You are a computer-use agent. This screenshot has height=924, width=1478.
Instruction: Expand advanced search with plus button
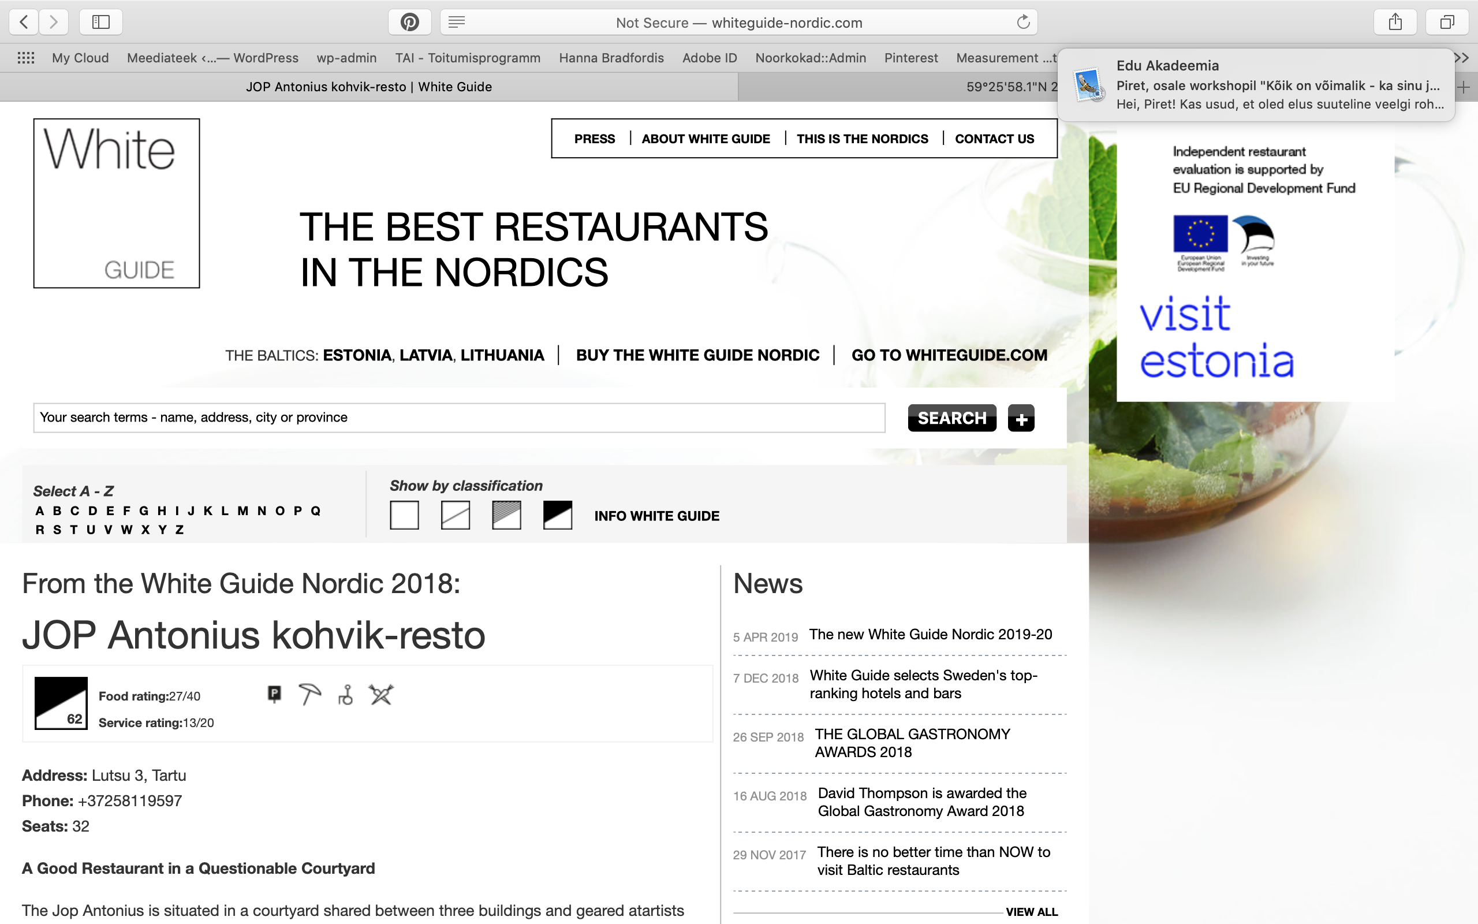click(1021, 419)
